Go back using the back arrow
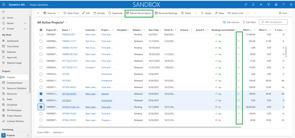Screen dimensions: 295x138 [38, 13]
